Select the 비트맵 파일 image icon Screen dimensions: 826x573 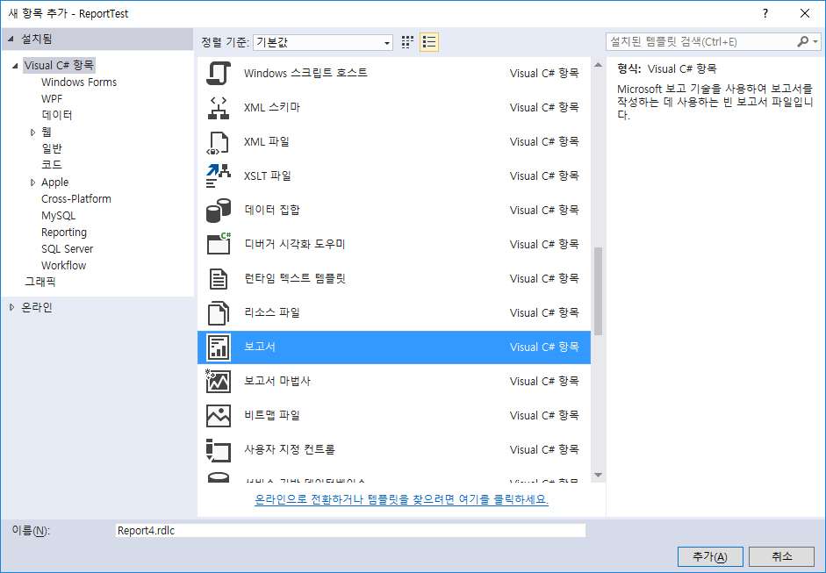point(218,415)
